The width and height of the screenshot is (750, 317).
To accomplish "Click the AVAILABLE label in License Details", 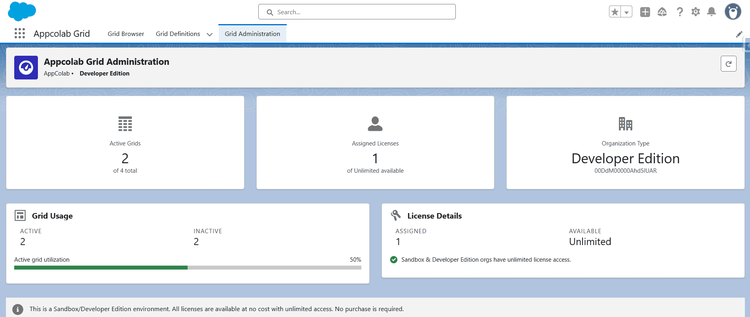I will pyautogui.click(x=585, y=231).
